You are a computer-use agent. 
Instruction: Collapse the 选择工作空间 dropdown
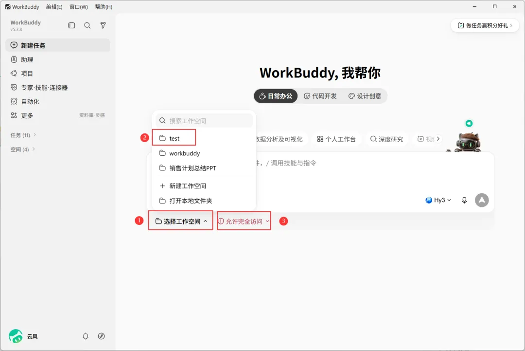tap(181, 221)
